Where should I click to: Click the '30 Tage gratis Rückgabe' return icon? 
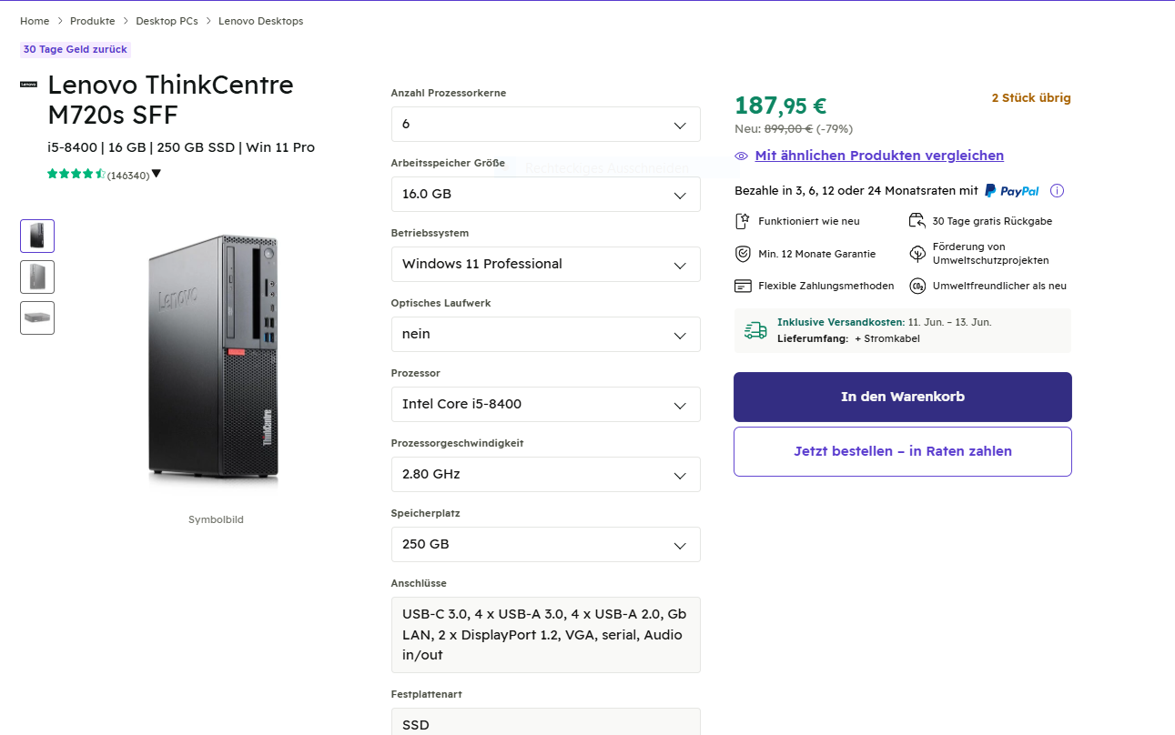(917, 221)
